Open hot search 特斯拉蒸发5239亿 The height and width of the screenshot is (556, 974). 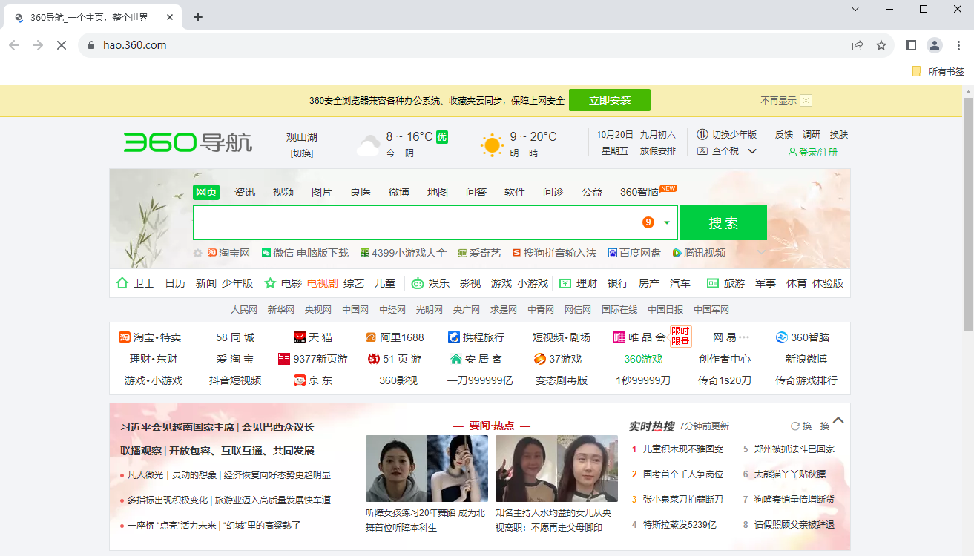tap(680, 525)
